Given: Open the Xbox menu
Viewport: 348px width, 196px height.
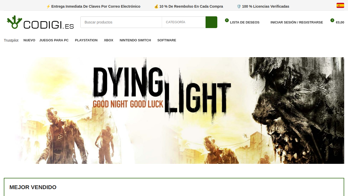Looking at the screenshot, I should pyautogui.click(x=109, y=40).
